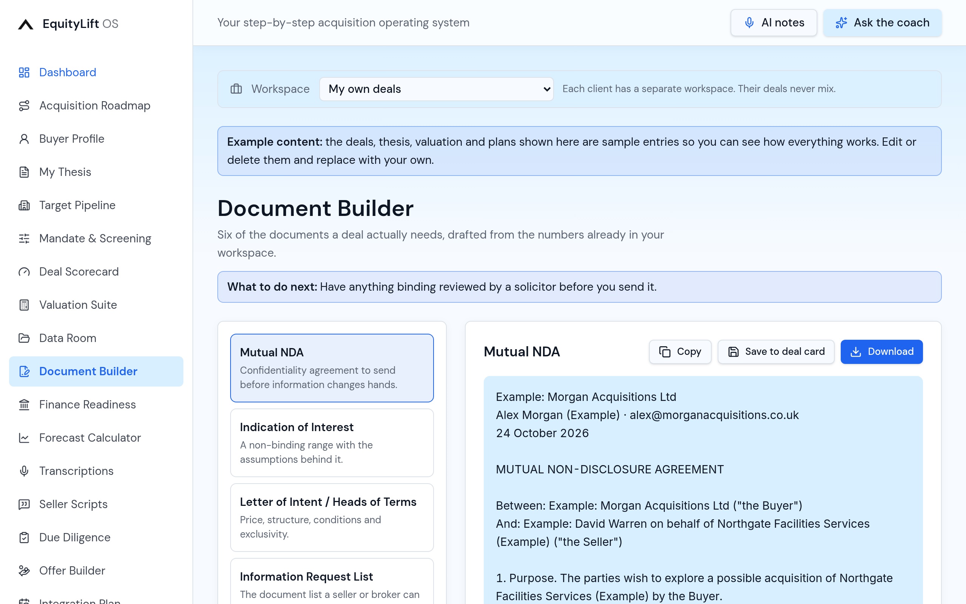
Task: Click the Mandate & Screening sliders icon
Action: pos(24,239)
